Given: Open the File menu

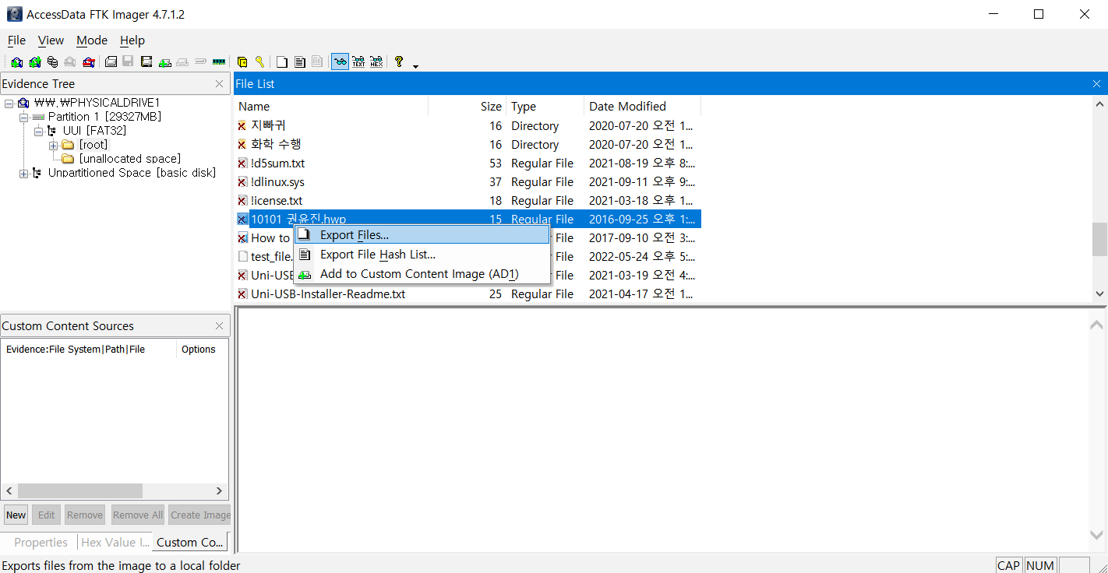Looking at the screenshot, I should (x=16, y=40).
